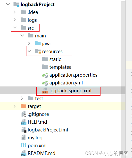132x158 pixels.
Task: Select the static folder name
Action: tap(55, 59)
